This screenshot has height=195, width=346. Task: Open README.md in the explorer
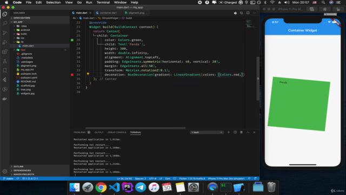point(28,82)
